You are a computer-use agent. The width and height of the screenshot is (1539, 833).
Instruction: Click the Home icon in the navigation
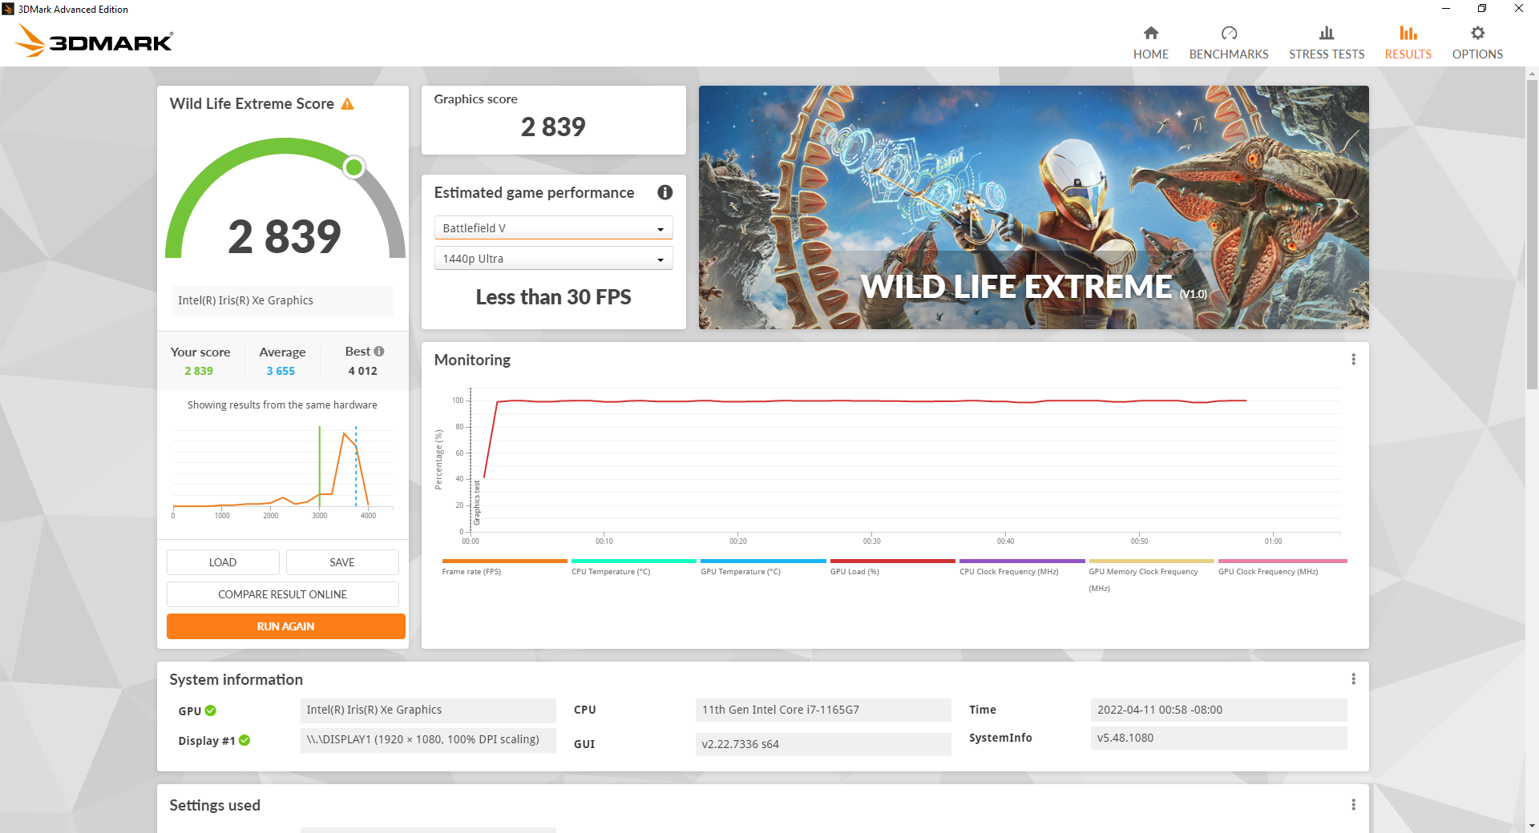[1150, 34]
